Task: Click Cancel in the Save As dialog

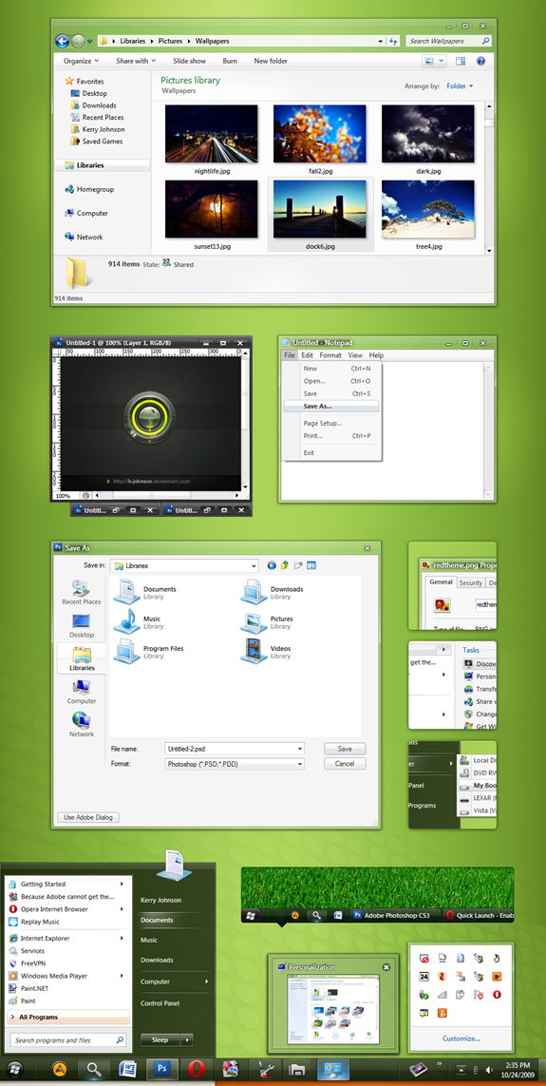Action: [x=345, y=763]
